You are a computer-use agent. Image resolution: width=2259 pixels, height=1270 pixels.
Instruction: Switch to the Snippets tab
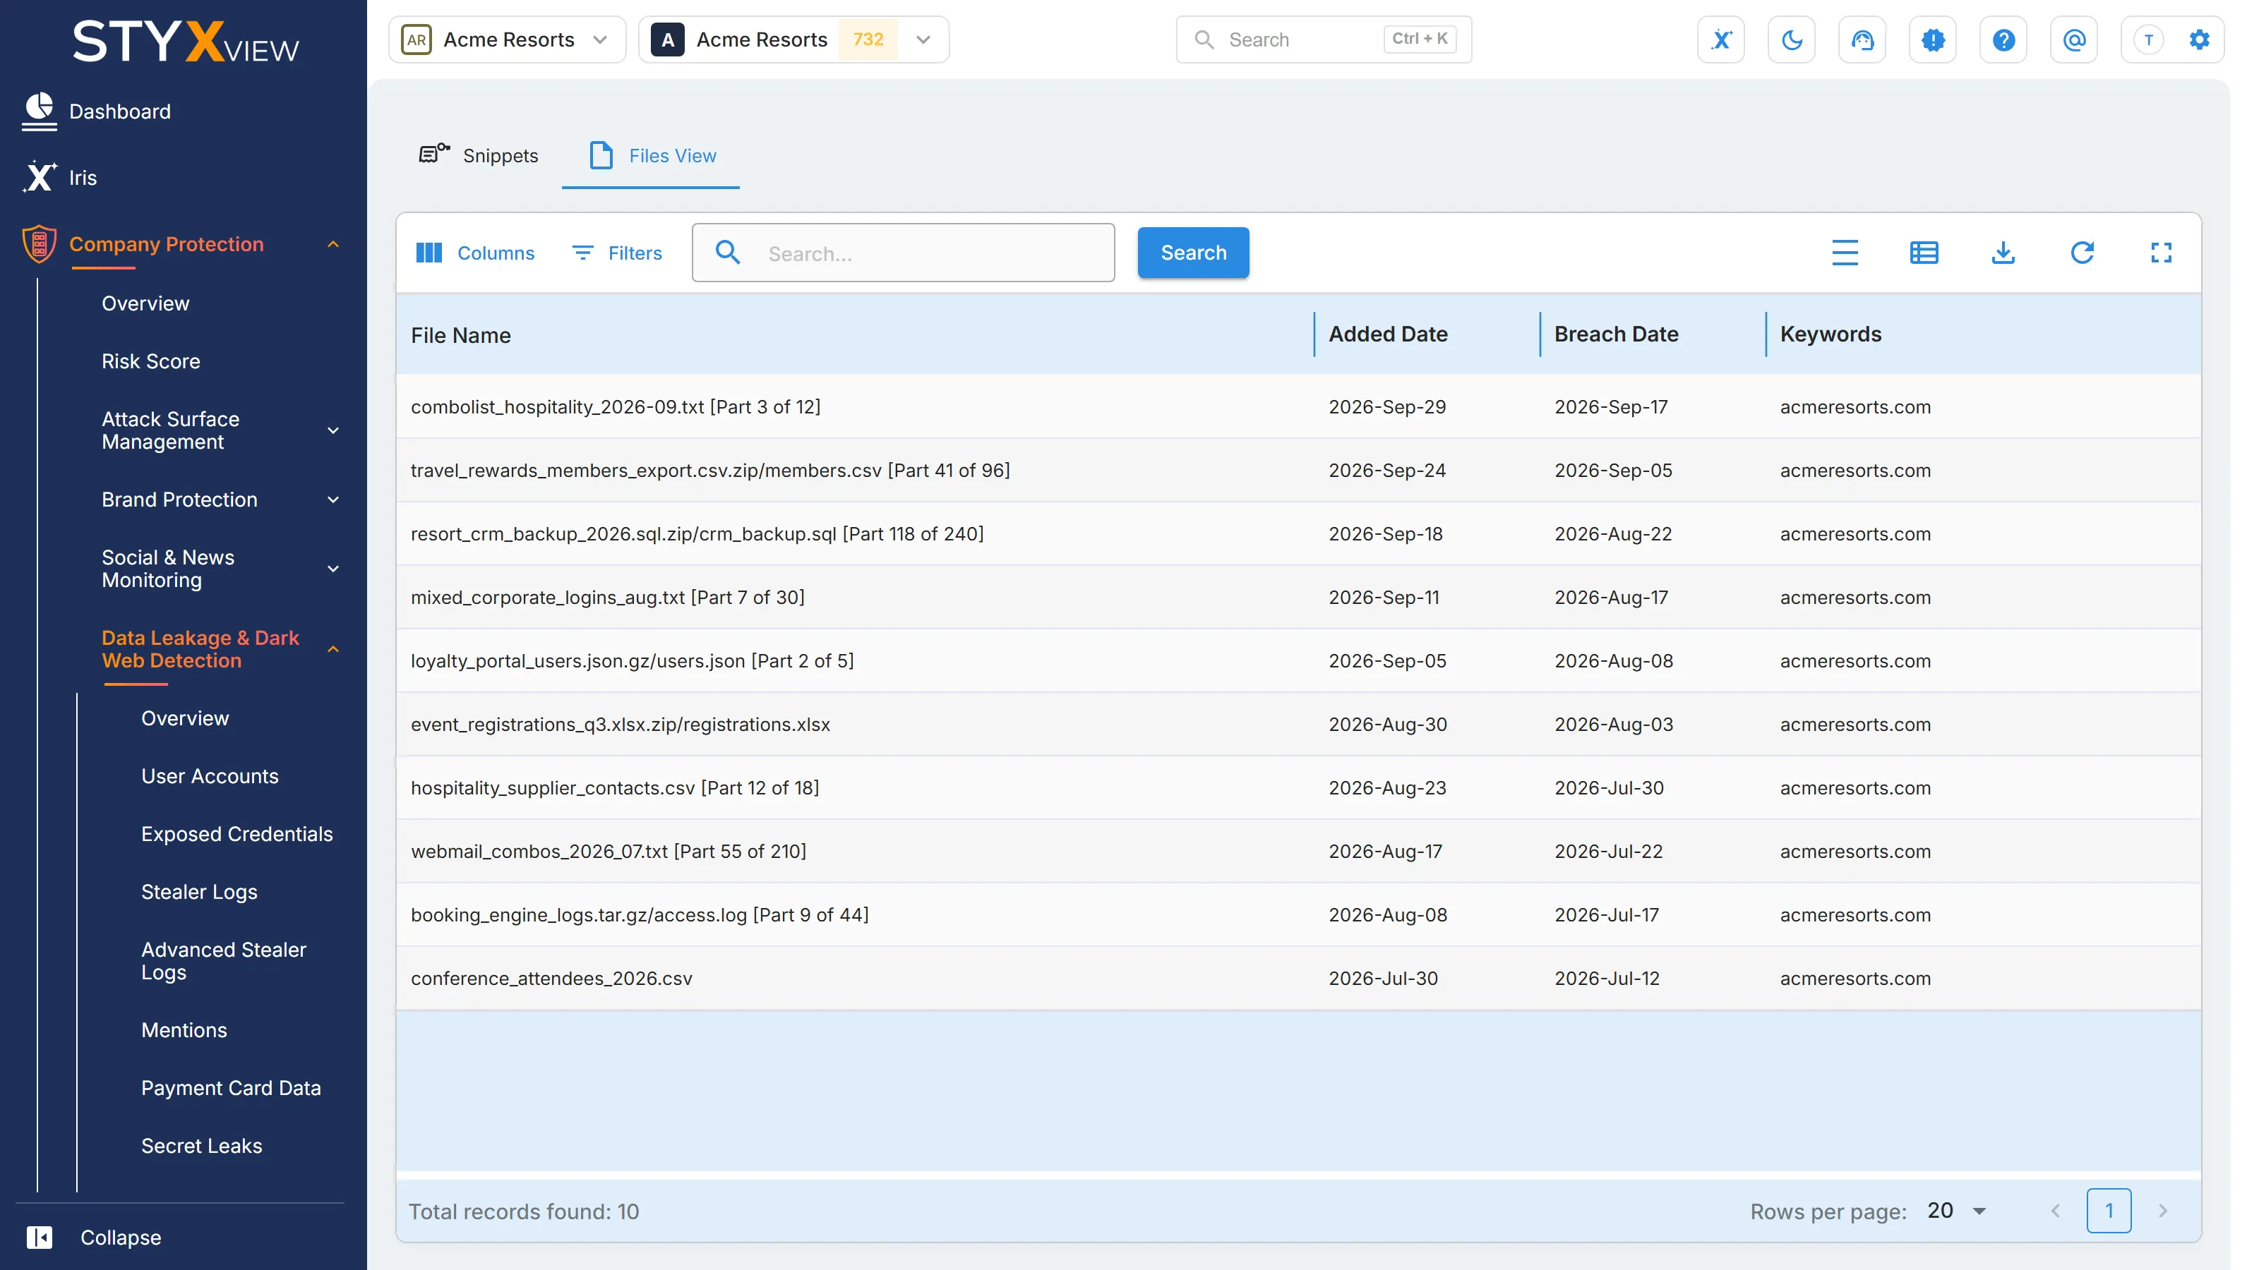click(x=479, y=155)
